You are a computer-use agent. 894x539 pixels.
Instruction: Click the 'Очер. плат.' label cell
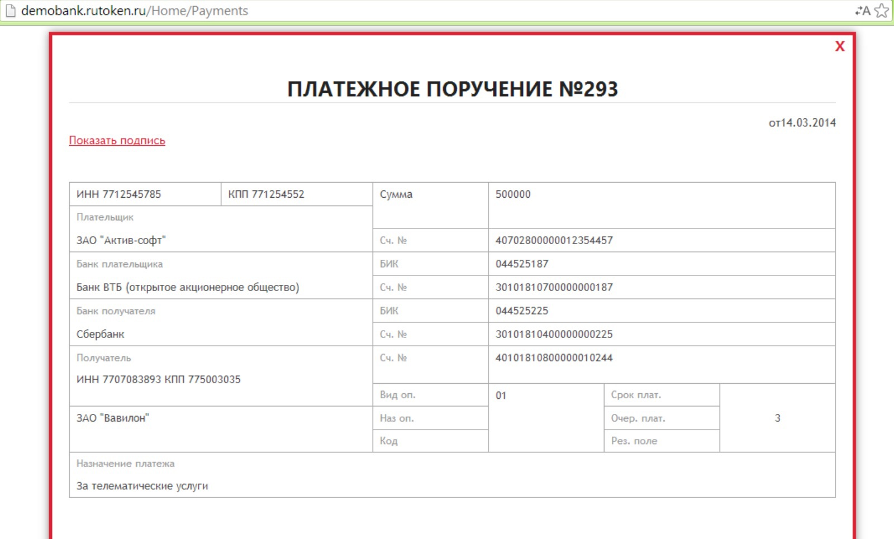click(x=662, y=418)
